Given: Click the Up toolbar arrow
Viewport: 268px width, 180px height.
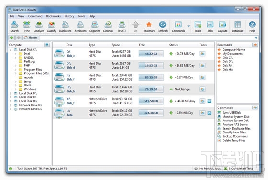Looking at the screenshot, I should click(136, 26).
